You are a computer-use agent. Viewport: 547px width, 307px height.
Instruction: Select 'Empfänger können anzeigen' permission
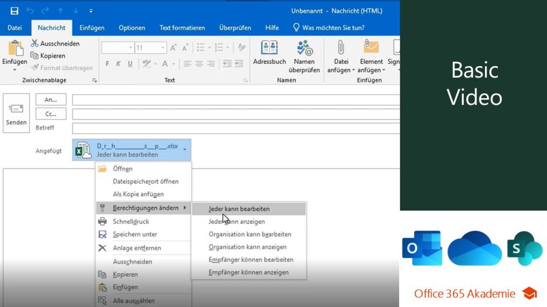pyautogui.click(x=249, y=272)
